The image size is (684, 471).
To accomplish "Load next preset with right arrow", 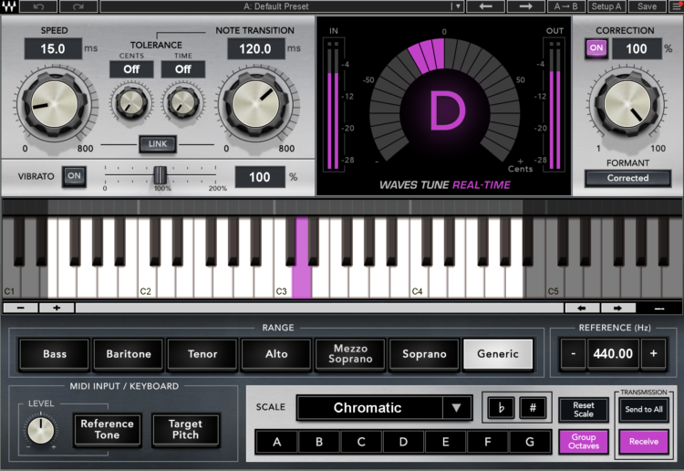I will point(525,6).
